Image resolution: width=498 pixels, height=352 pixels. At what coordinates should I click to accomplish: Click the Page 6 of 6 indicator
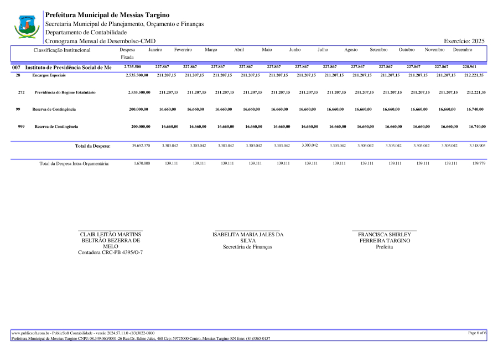pyautogui.click(x=476, y=333)
